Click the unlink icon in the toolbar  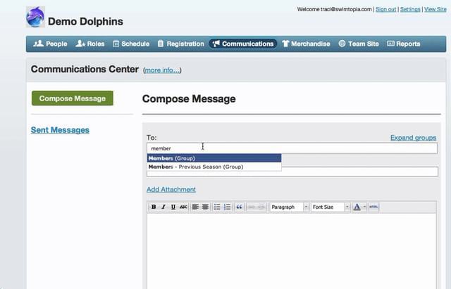261,207
